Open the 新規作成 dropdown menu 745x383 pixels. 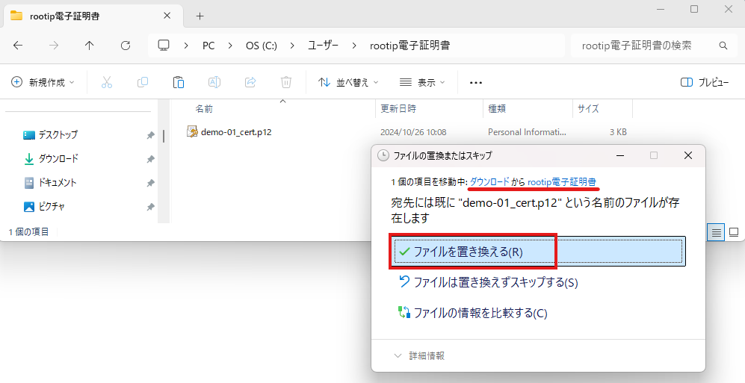tap(43, 82)
